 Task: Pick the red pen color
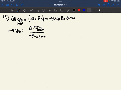tap(79, 10)
